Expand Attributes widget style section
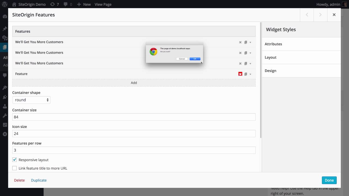The image size is (349, 196). click(301, 44)
